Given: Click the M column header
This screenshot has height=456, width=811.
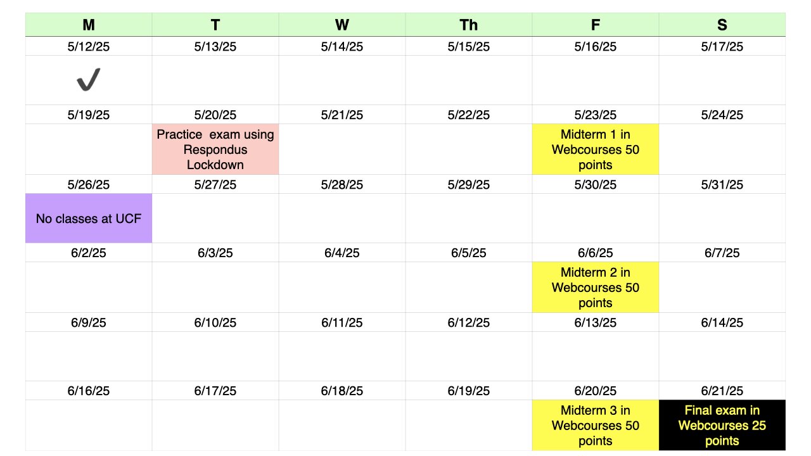Looking at the screenshot, I should click(x=89, y=25).
